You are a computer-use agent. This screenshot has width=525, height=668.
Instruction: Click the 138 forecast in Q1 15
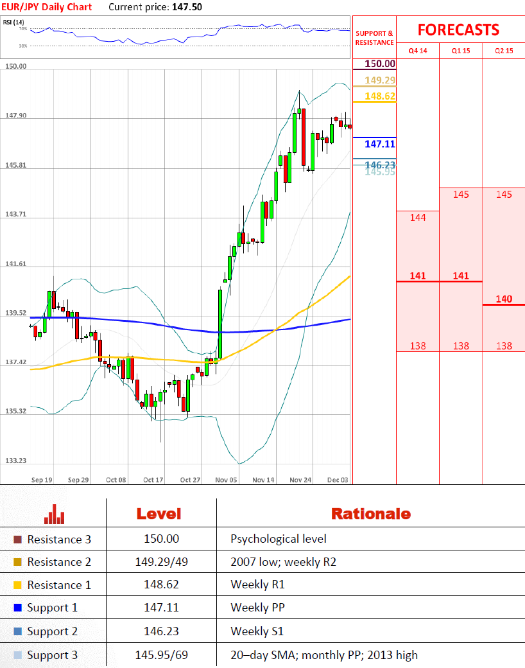(461, 346)
